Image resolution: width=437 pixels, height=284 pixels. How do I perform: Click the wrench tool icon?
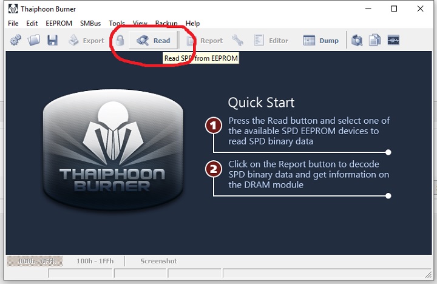click(x=237, y=41)
